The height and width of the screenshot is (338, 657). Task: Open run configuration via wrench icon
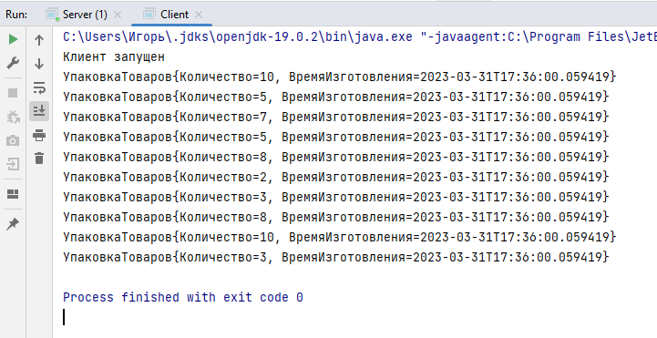click(x=13, y=63)
